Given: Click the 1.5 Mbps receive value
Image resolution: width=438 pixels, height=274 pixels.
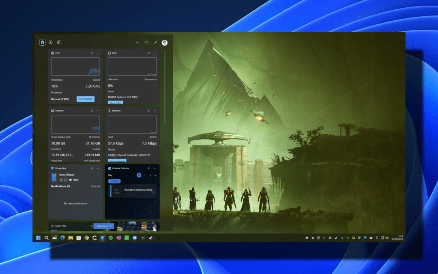Looking at the screenshot, I should pos(149,143).
